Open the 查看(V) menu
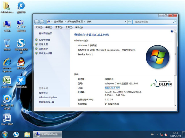The height and width of the screenshot is (138, 185). pos(59,27)
